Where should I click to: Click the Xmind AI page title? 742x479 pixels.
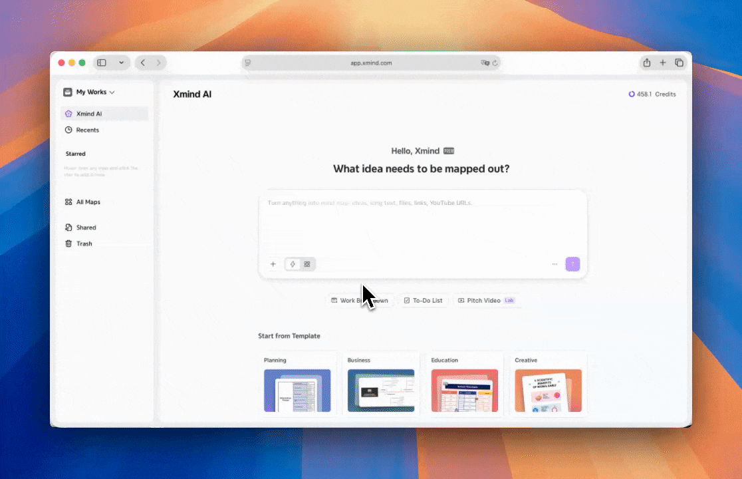click(x=192, y=94)
